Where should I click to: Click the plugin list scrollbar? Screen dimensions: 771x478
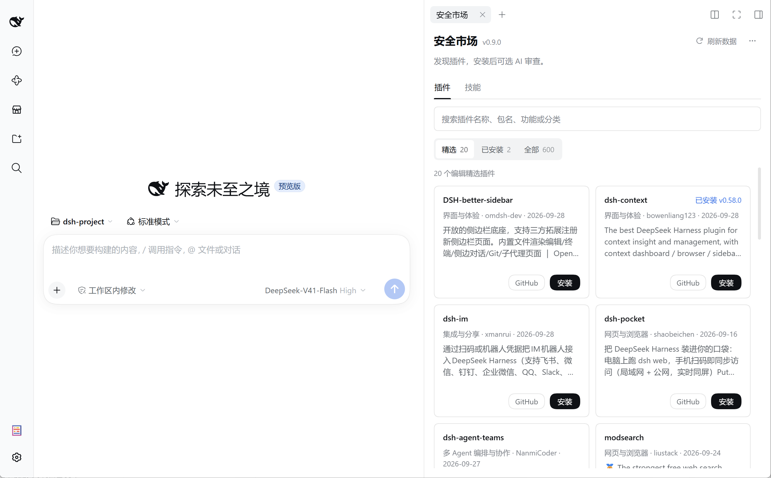pyautogui.click(x=759, y=204)
